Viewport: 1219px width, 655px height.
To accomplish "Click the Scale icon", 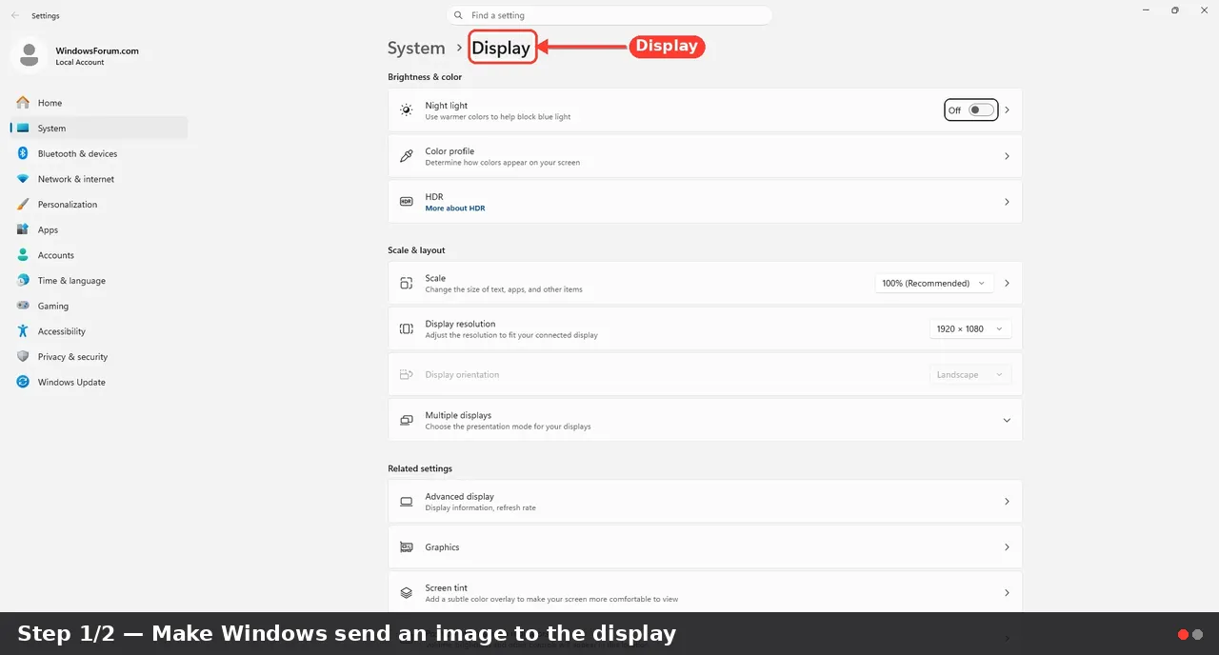I will point(407,283).
